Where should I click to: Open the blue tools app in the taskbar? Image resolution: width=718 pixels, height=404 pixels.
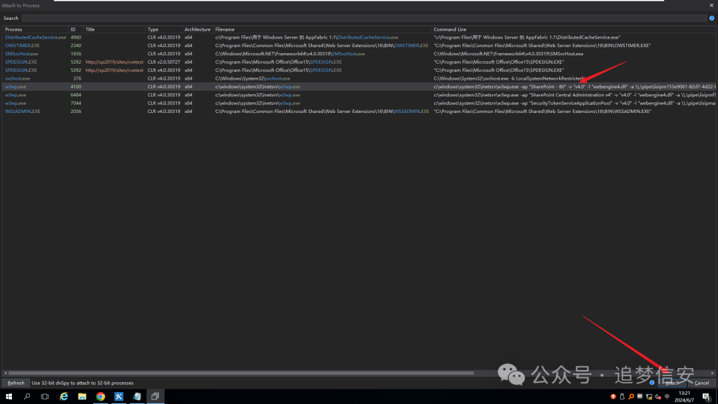[x=118, y=396]
